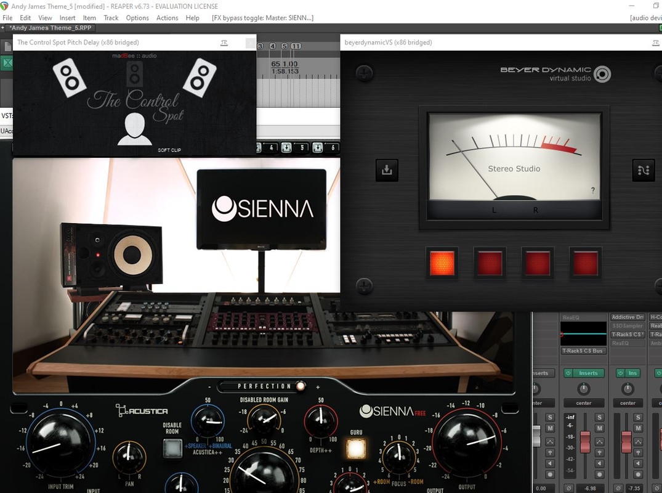662x493 pixels.
Task: Click envelope icon on the -7.35 mixer channel
Action: pos(638,441)
